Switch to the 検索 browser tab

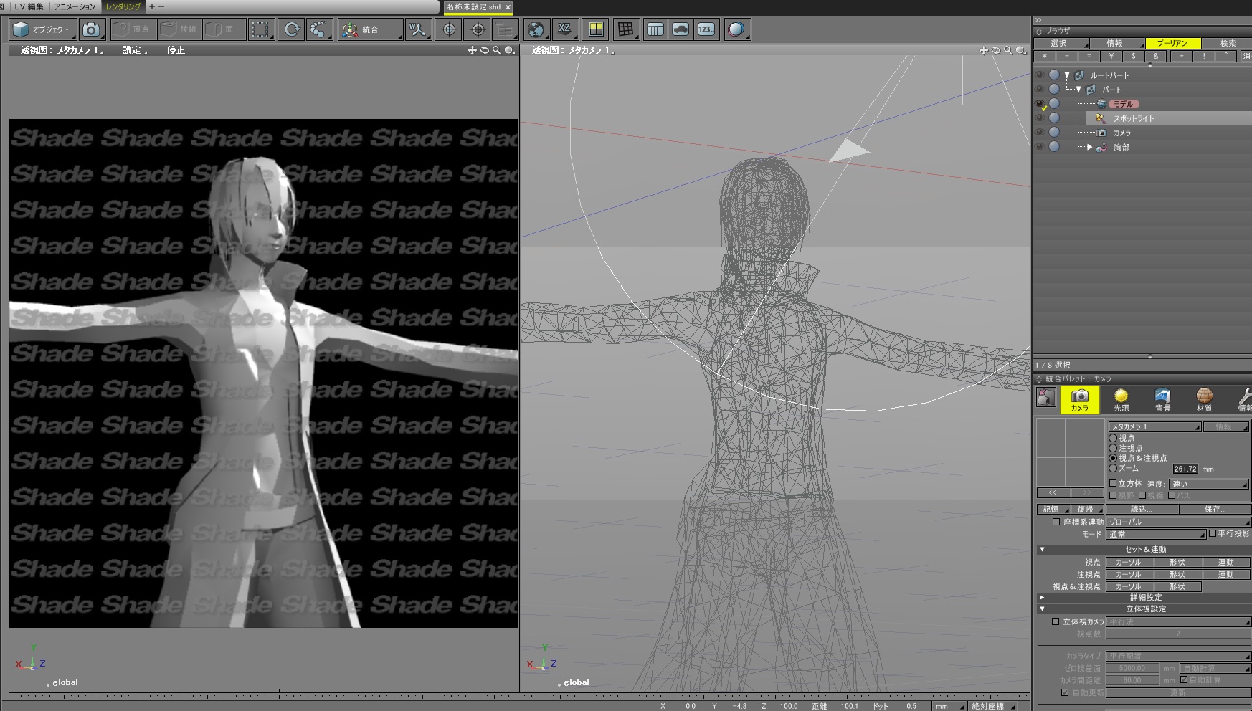(1228, 44)
